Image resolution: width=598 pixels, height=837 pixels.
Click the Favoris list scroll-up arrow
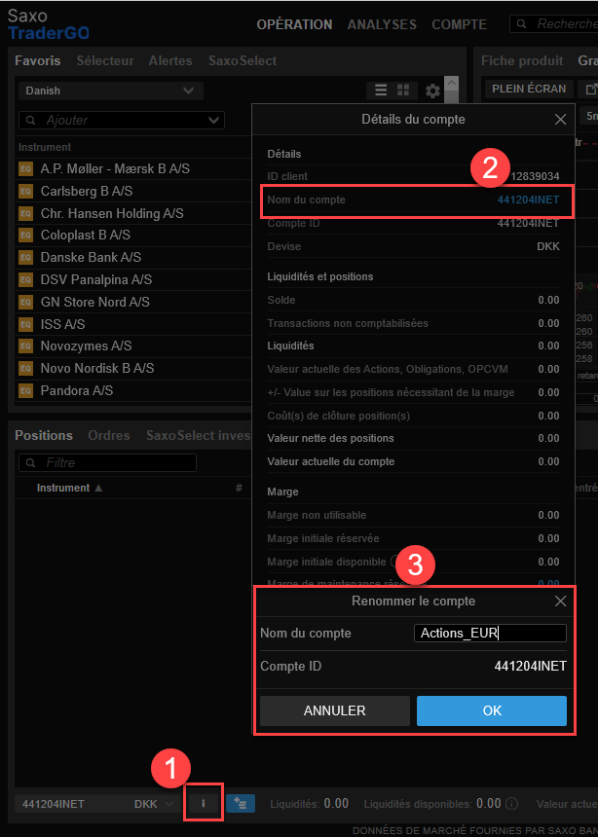click(451, 83)
